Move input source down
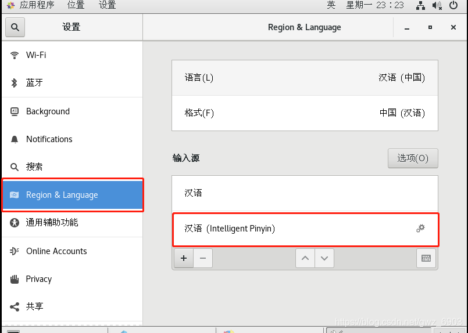 (324, 258)
